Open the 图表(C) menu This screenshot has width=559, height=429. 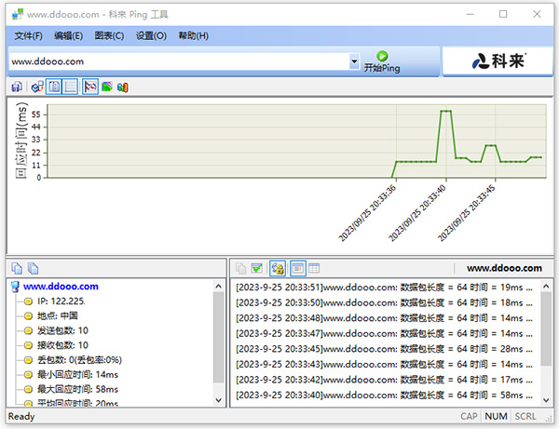(x=109, y=36)
